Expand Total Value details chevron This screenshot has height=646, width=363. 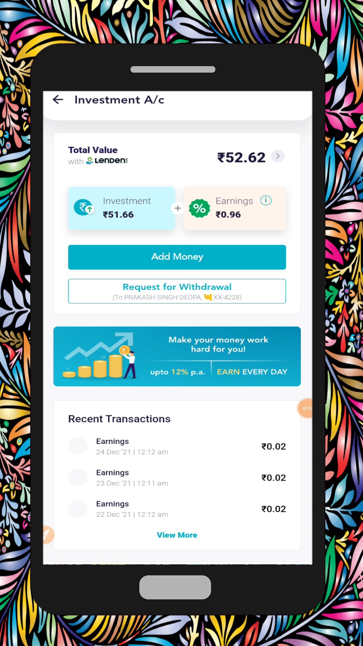278,156
